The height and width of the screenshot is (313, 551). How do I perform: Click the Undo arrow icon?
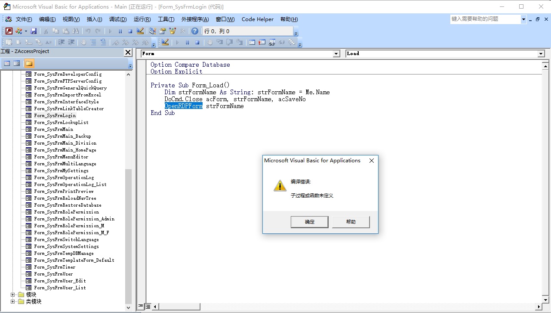pyautogui.click(x=88, y=31)
